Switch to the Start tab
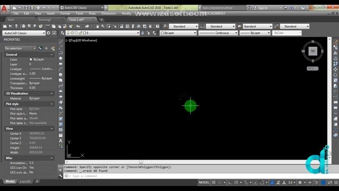Screen dimensions: 339x191 11,20
